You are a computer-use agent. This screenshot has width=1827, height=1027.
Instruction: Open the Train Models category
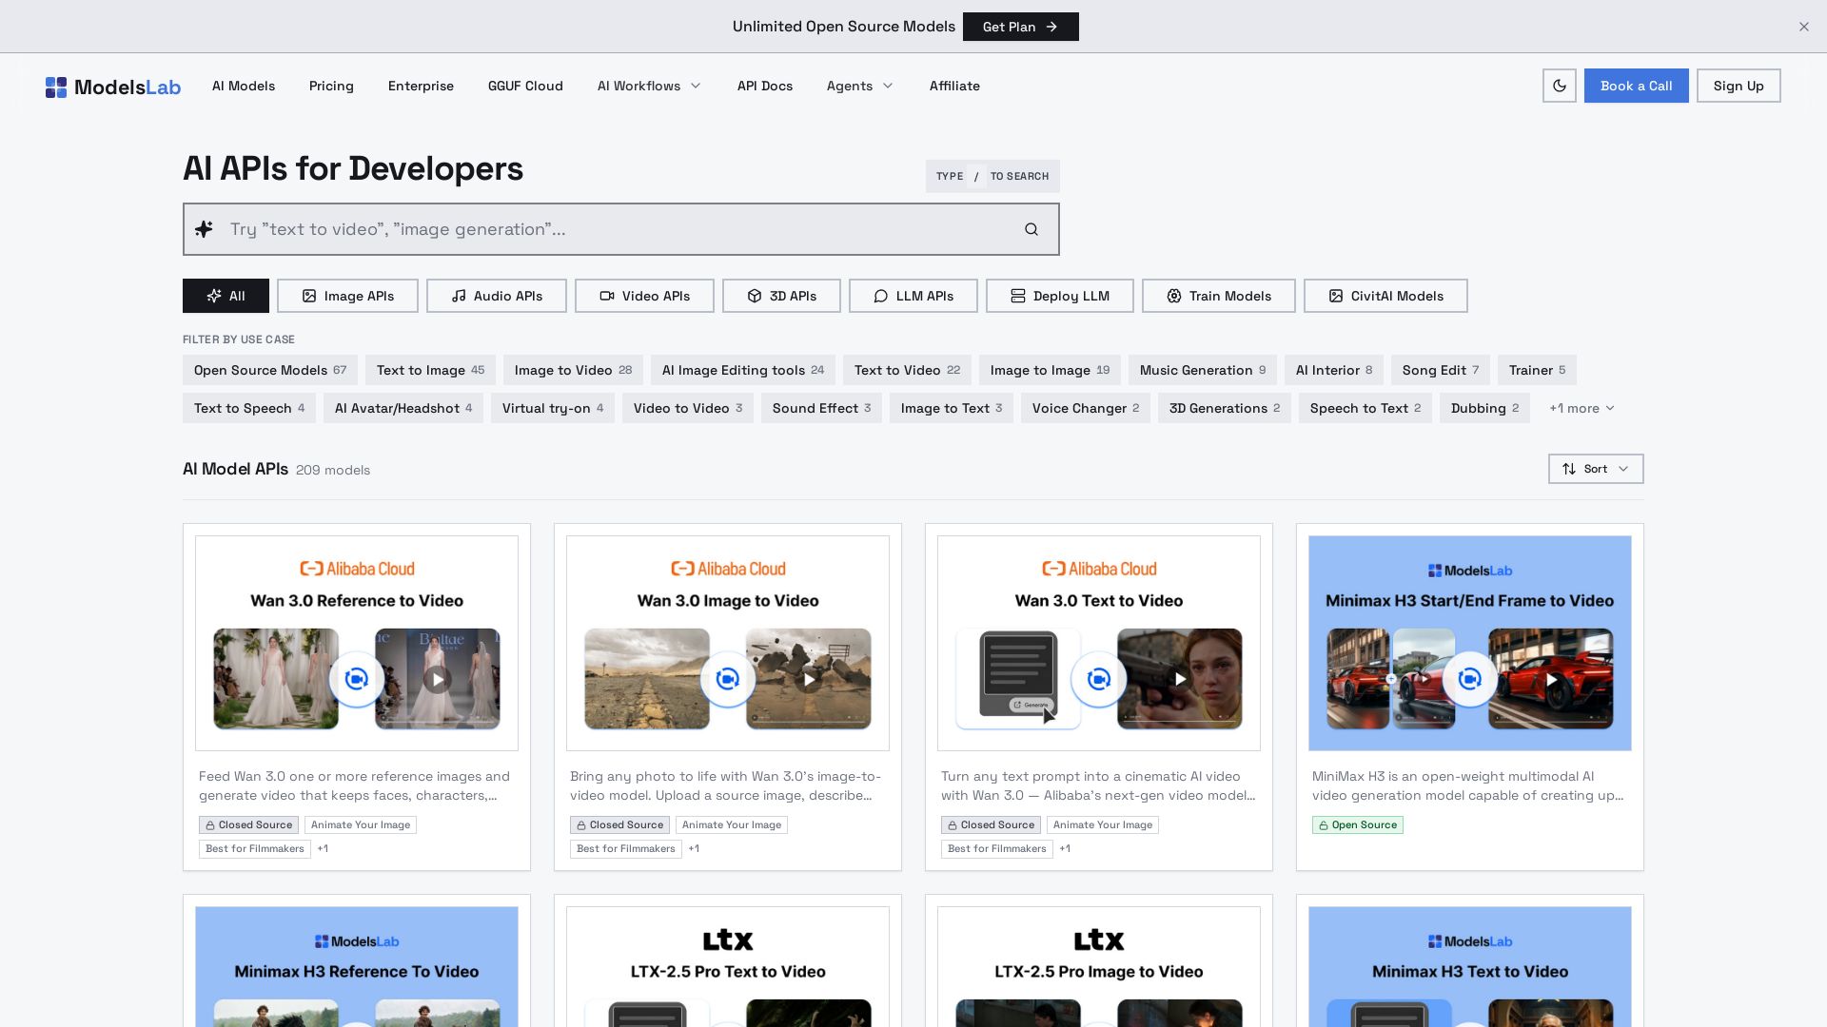click(x=1219, y=296)
